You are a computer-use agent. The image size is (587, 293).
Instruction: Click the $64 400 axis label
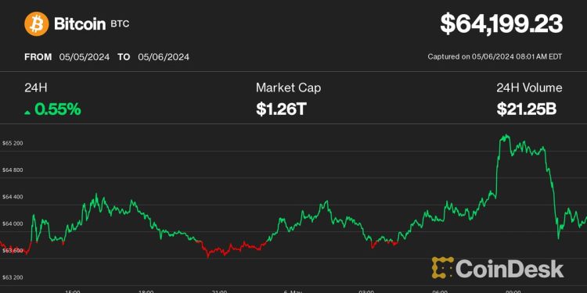click(13, 197)
